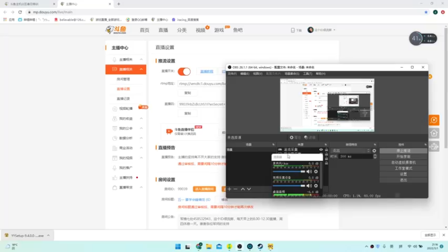Open Steam from the taskbar

coord(260,246)
